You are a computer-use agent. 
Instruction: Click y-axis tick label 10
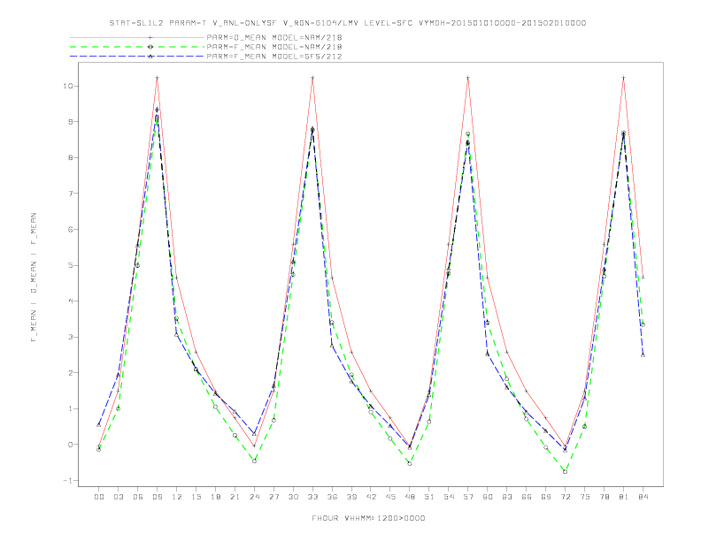pyautogui.click(x=68, y=86)
